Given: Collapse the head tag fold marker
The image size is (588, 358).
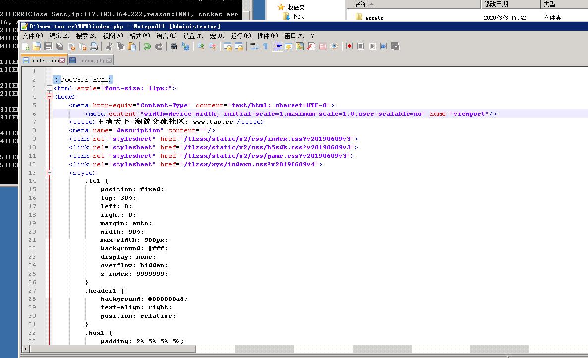Looking at the screenshot, I should click(x=49, y=97).
